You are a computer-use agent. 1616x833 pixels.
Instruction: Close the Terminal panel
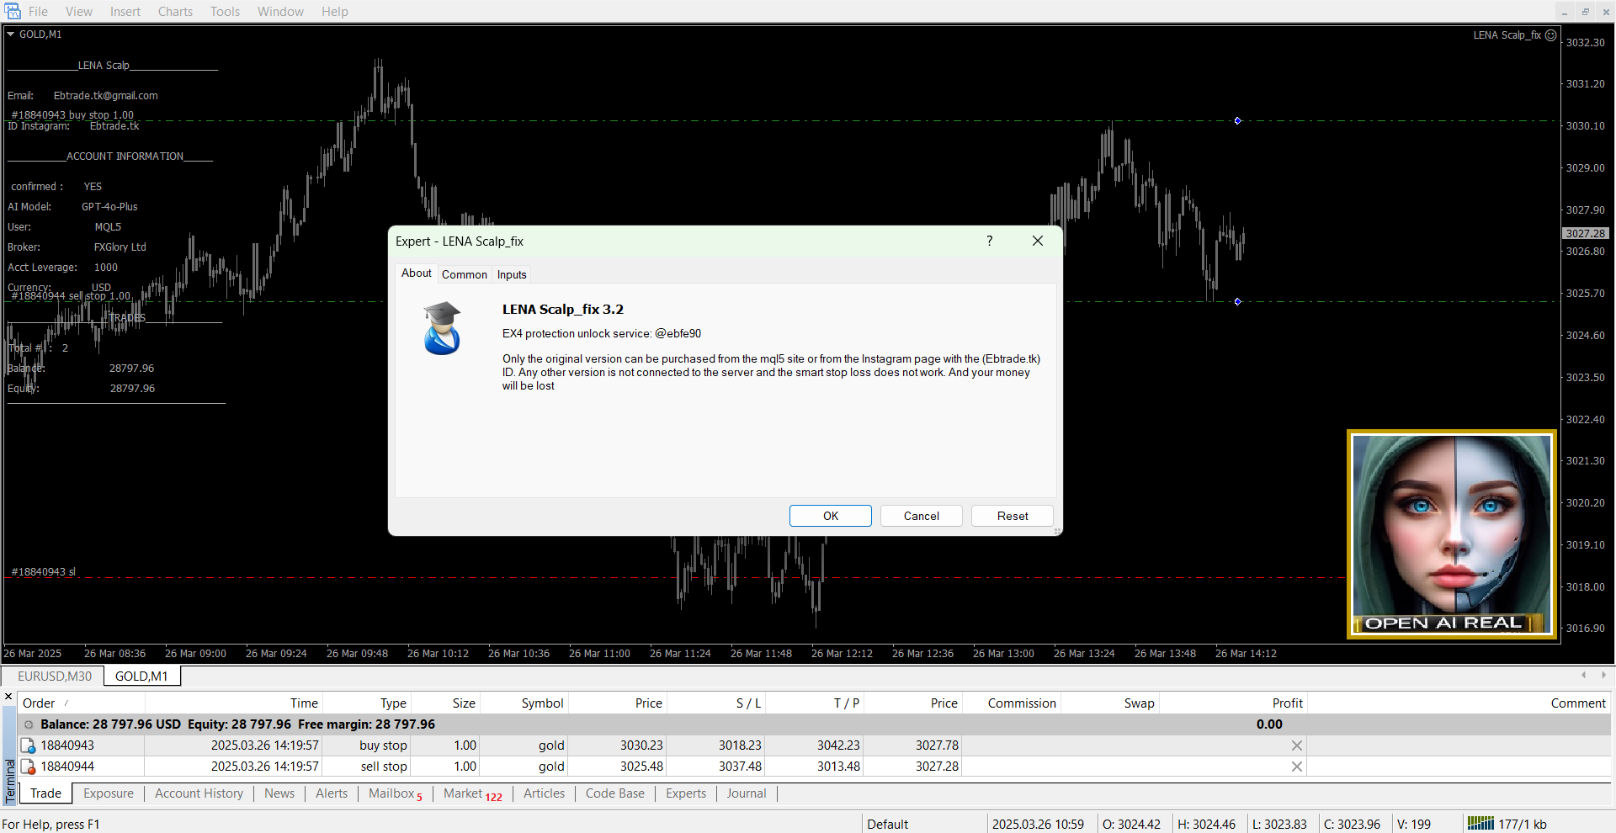8,697
